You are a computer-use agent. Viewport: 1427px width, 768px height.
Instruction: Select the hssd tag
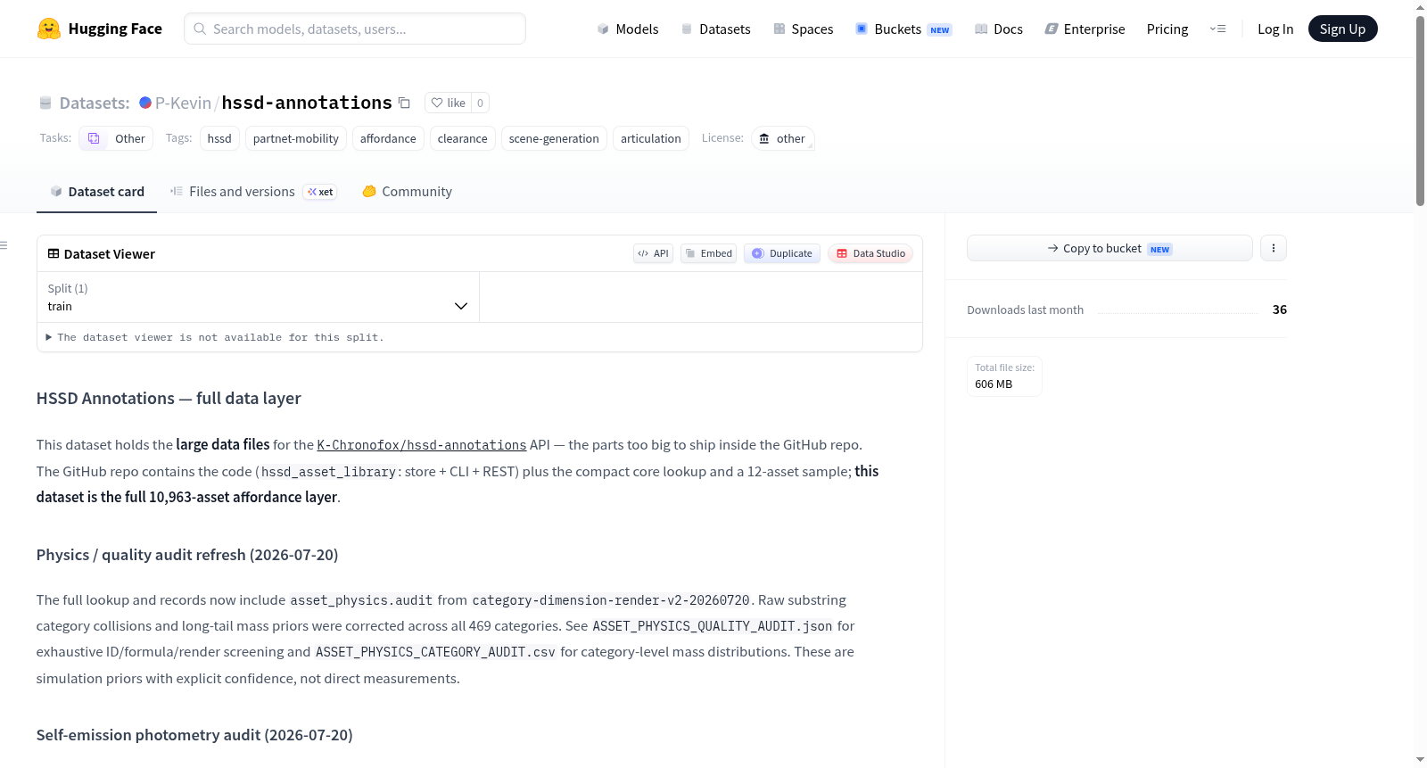[x=219, y=138]
